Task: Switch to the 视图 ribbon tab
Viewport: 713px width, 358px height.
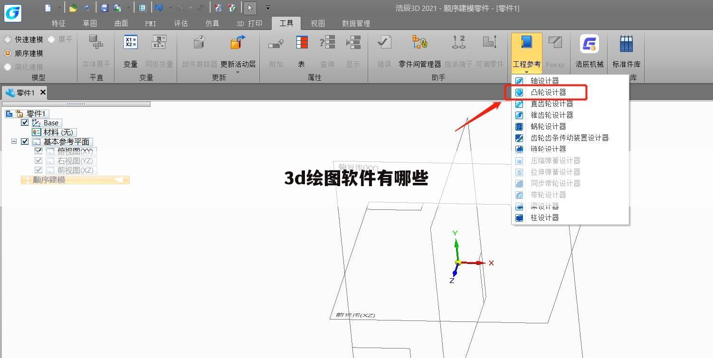Action: (x=318, y=23)
